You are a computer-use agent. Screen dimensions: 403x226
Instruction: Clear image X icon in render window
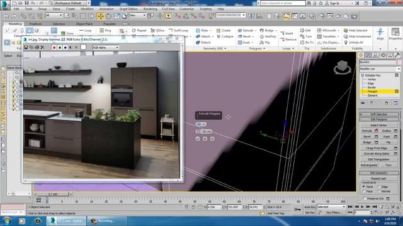pyautogui.click(x=42, y=47)
